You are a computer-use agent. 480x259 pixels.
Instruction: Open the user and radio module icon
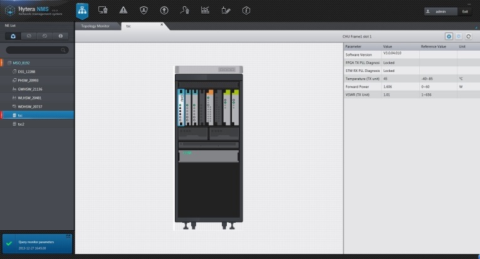[185, 11]
